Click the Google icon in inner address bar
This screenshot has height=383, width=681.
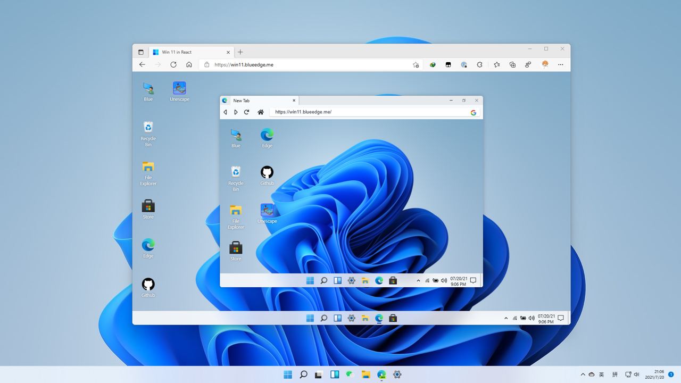click(x=473, y=112)
